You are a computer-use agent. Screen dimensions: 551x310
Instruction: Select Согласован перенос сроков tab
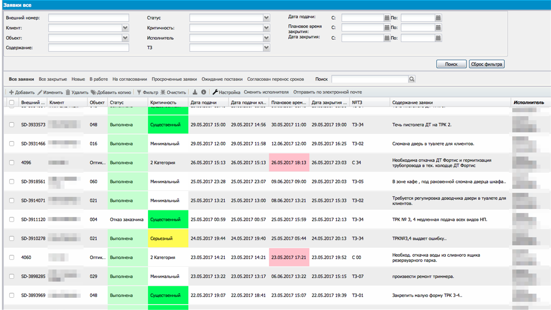[275, 79]
